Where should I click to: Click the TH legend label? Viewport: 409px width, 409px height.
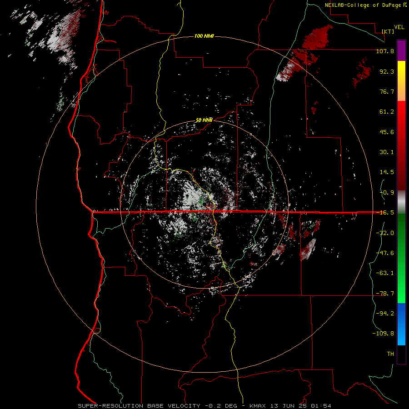(390, 354)
